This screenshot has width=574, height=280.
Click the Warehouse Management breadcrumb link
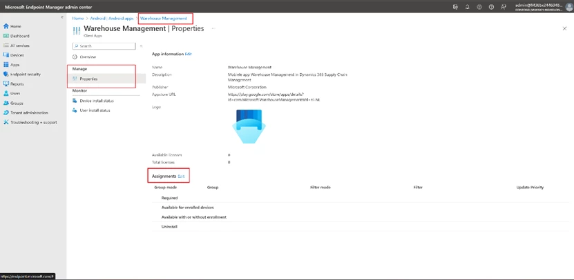click(x=163, y=19)
